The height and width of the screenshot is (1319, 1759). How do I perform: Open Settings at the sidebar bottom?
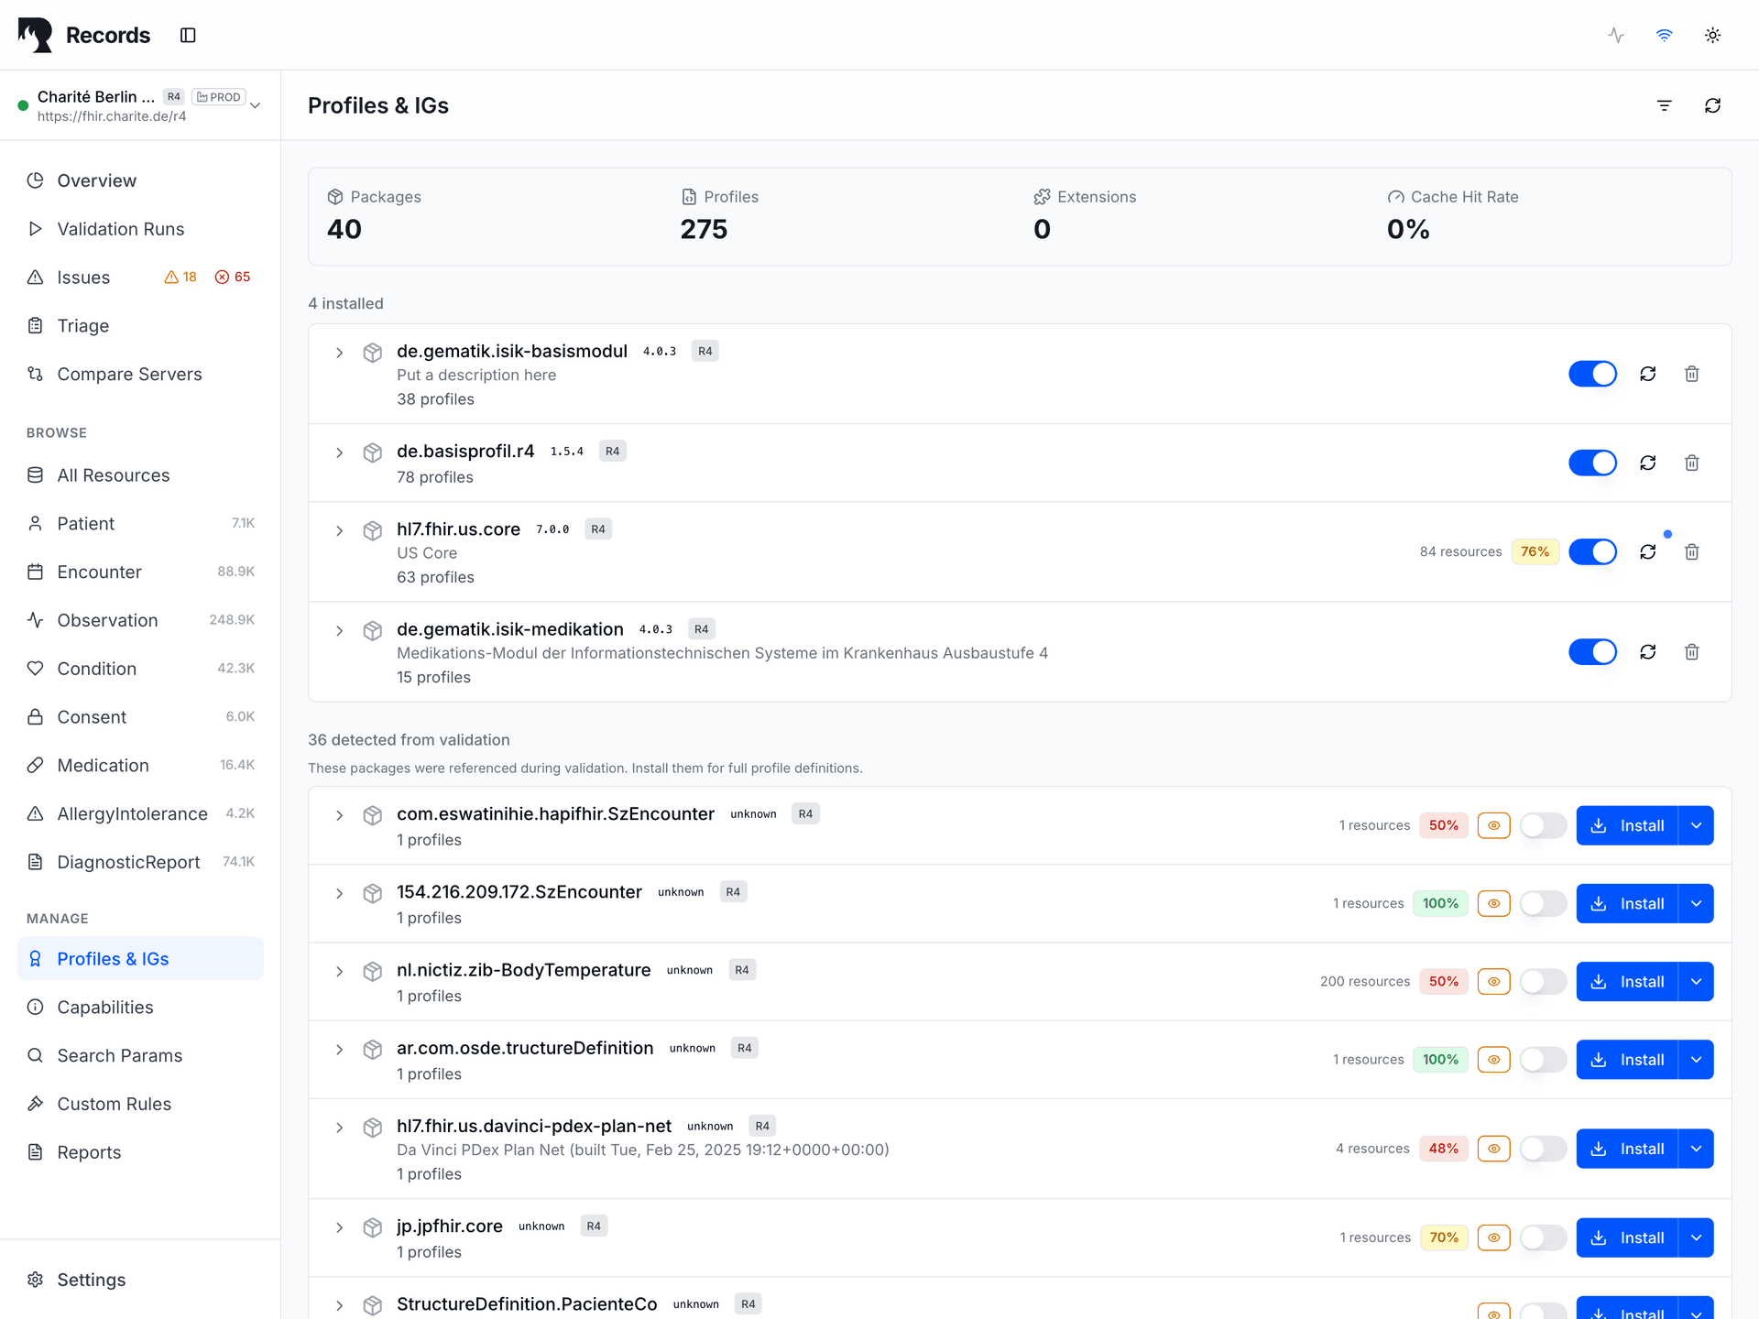[140, 1280]
